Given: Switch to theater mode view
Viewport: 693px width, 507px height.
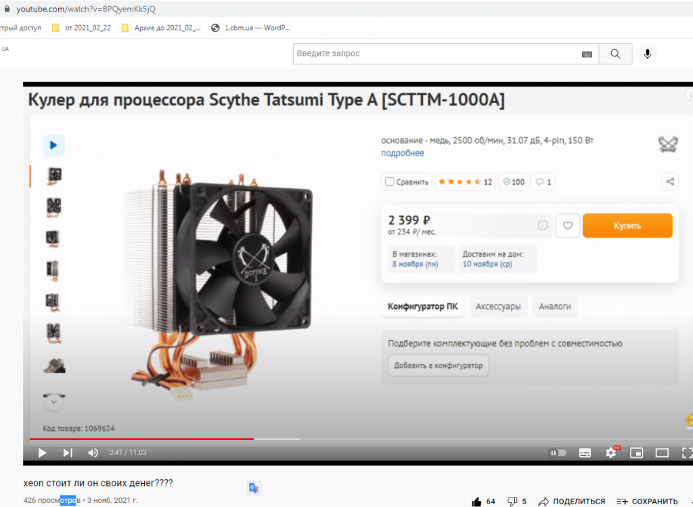Looking at the screenshot, I should click(662, 453).
